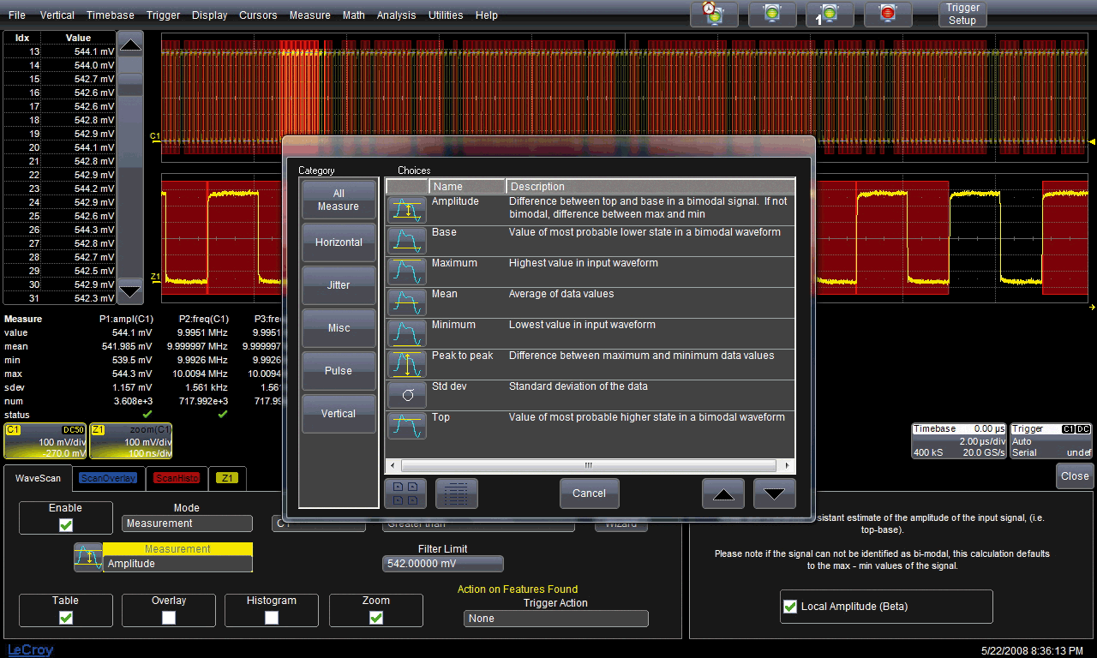The width and height of the screenshot is (1097, 658).
Task: Select the Jitter category button
Action: click(339, 284)
